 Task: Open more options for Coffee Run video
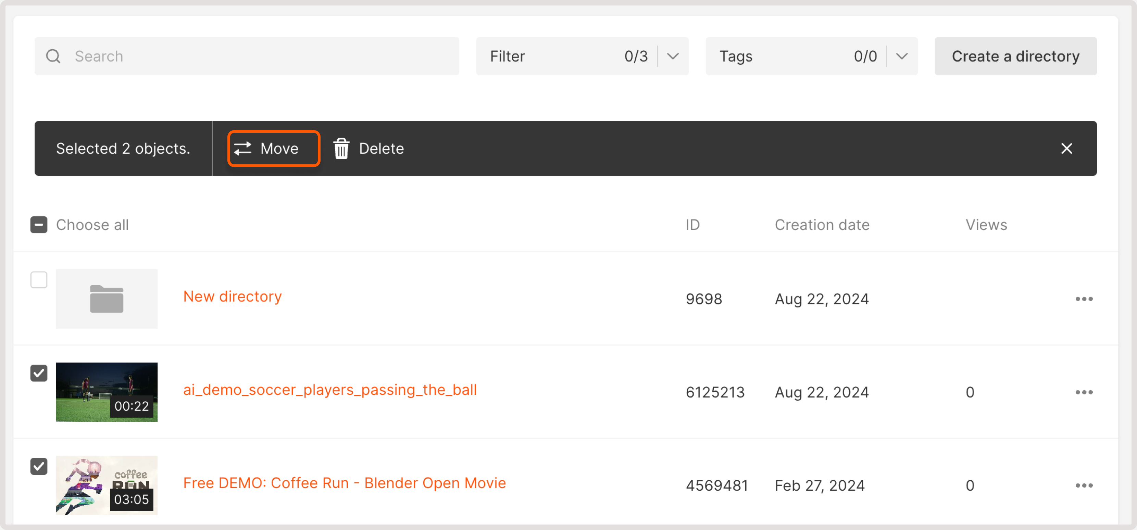1084,485
